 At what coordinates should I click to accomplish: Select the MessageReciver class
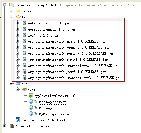click(53, 102)
